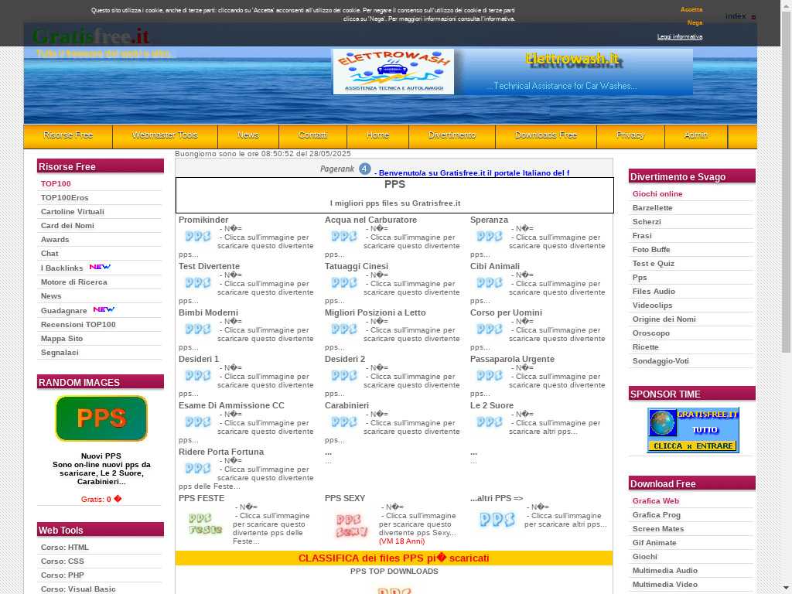Click the PPS icon for Cibi Animali

490,283
